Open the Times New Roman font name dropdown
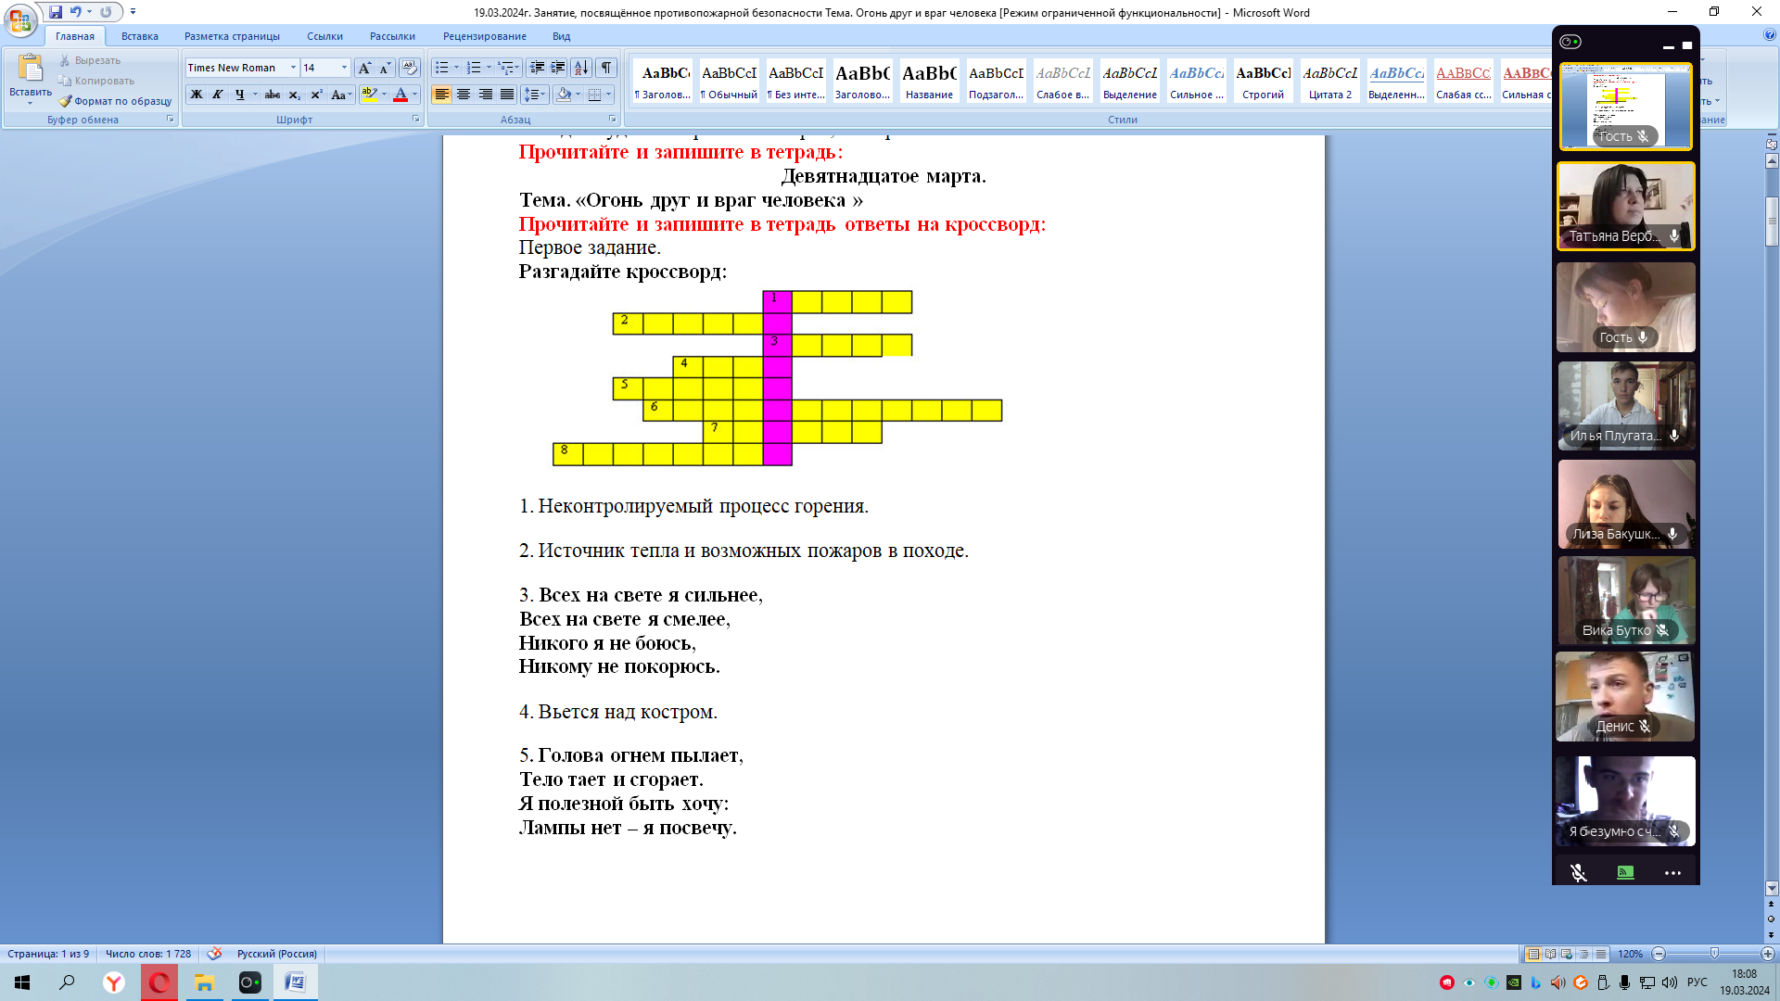Screen dimensions: 1780x1001 (x=293, y=68)
